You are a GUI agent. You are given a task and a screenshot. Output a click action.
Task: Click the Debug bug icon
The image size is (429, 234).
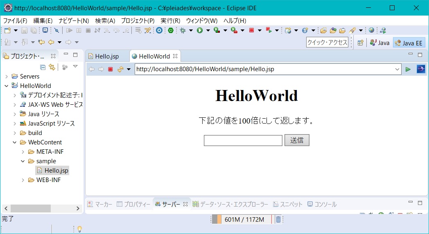click(183, 30)
